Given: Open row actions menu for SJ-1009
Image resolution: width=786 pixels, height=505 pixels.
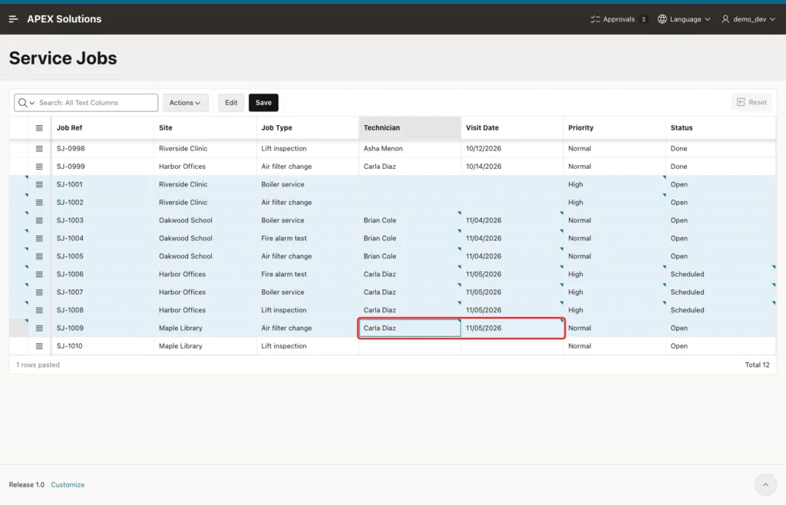Looking at the screenshot, I should [x=39, y=328].
